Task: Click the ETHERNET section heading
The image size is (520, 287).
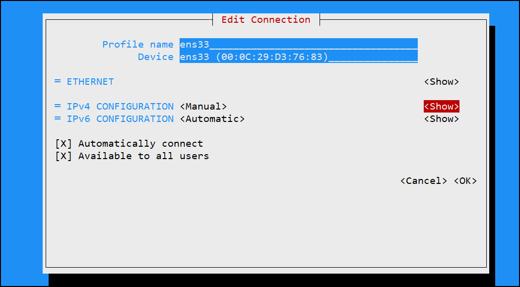Action: [x=90, y=81]
